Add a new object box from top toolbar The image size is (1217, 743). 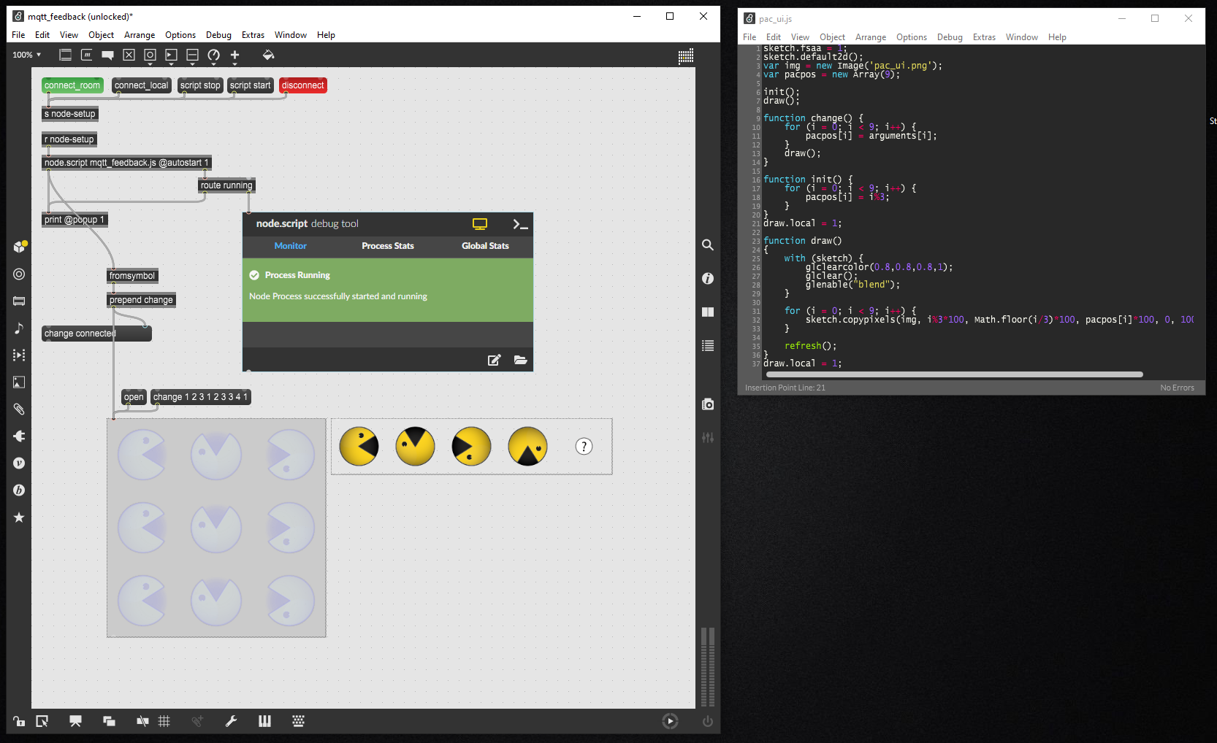[x=65, y=55]
